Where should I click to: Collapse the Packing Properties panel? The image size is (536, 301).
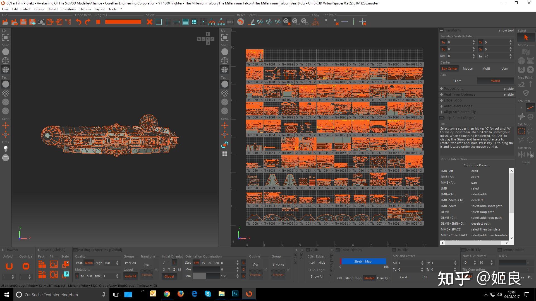pos(75,250)
